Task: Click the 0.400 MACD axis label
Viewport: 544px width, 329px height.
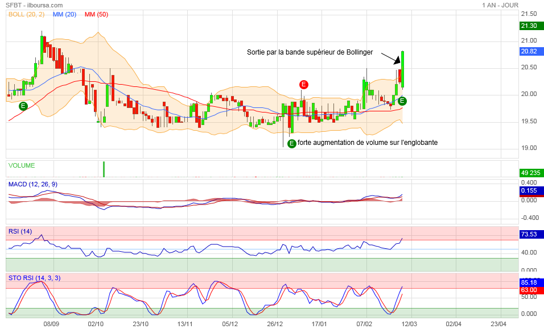Action: point(529,182)
